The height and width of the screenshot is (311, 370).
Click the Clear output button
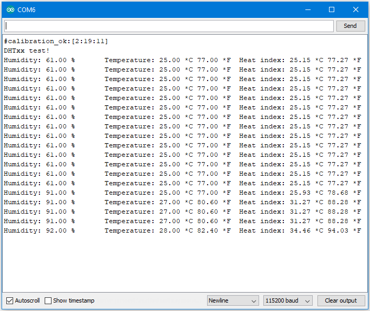341,300
